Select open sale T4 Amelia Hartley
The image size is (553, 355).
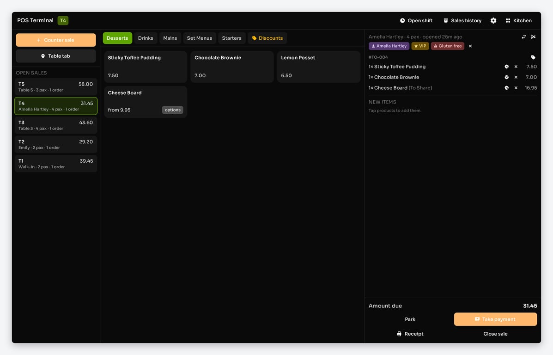click(56, 106)
